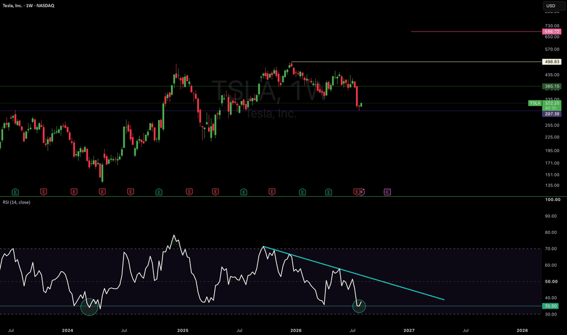Click the TSLA symbol tag by the last price

click(535, 103)
